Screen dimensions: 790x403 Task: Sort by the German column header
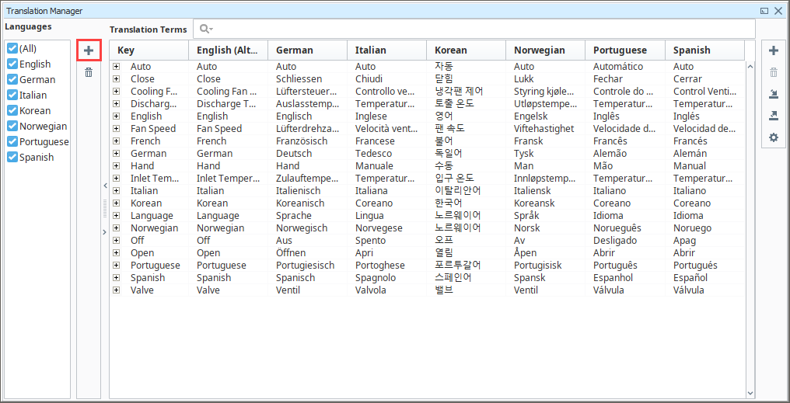pos(307,50)
